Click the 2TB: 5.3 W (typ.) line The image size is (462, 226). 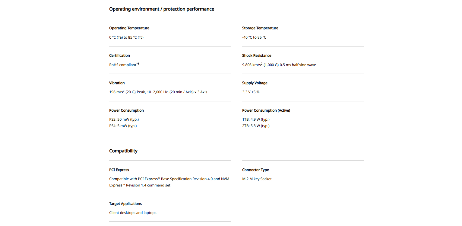256,126
